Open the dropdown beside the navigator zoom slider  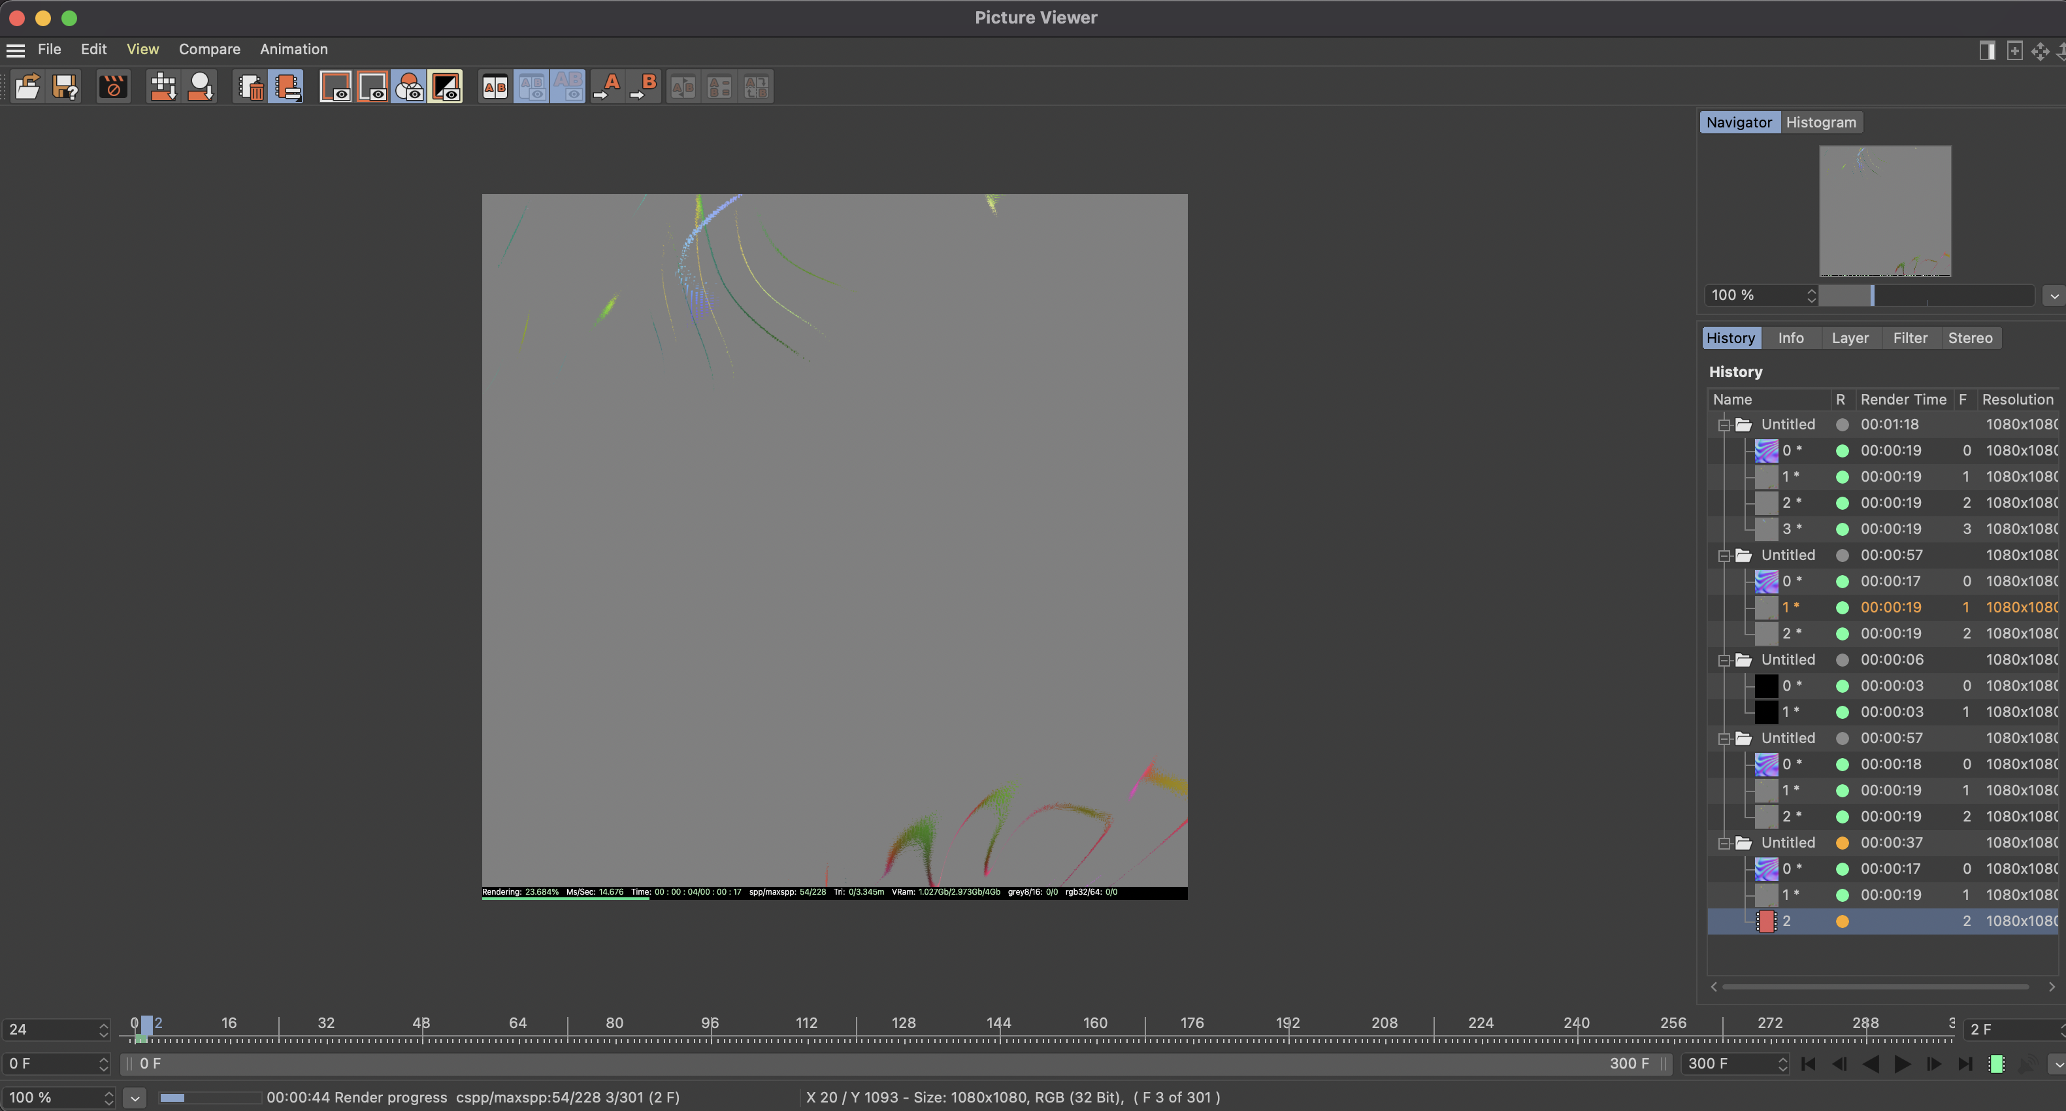pyautogui.click(x=2054, y=296)
